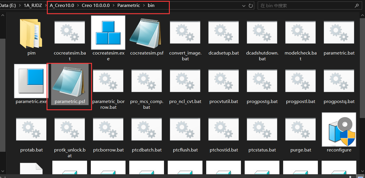Screen dimensions: 365x178
Task: Select the progpostq.bat file icon
Action: pos(339,81)
